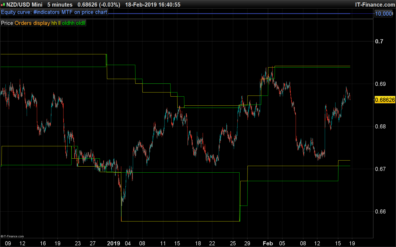The height and width of the screenshot is (247, 396).
Task: Click the 18 date label on time axis
Action: (x=198, y=243)
